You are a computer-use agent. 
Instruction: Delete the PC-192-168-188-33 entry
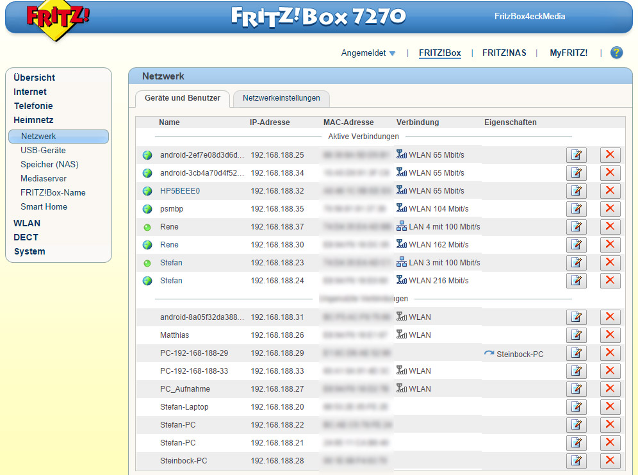[x=610, y=371]
